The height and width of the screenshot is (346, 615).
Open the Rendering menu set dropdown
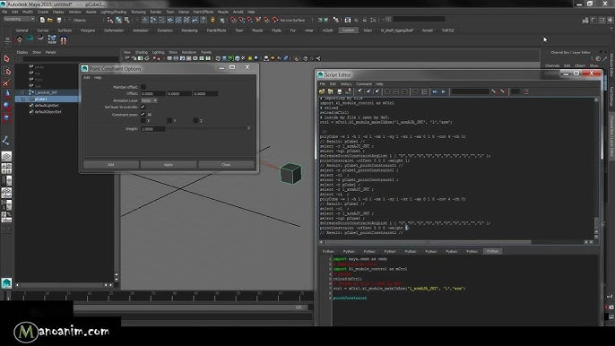pyautogui.click(x=19, y=19)
